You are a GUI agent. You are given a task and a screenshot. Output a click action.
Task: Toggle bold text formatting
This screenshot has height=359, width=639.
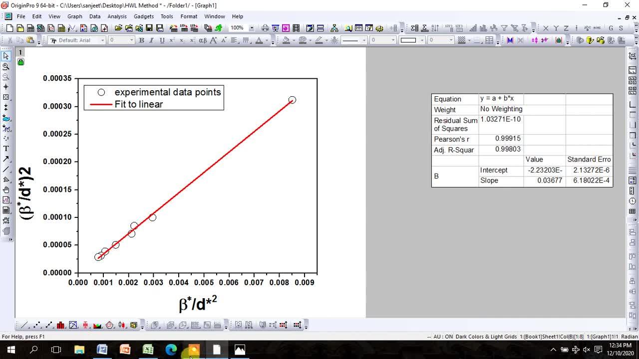click(x=142, y=40)
